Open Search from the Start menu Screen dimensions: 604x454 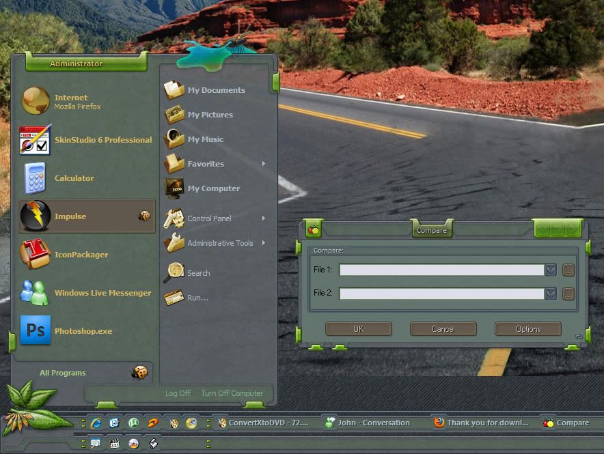215,273
